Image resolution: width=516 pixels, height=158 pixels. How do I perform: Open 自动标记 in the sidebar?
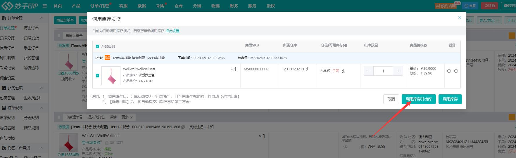(7, 138)
